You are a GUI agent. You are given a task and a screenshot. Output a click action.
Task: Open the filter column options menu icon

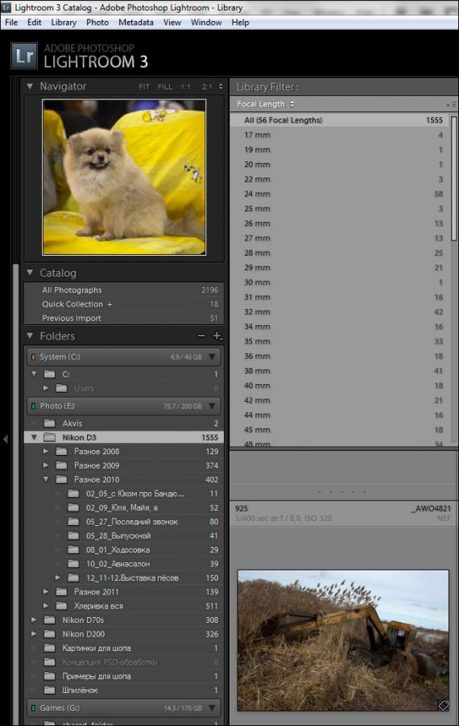pyautogui.click(x=451, y=105)
